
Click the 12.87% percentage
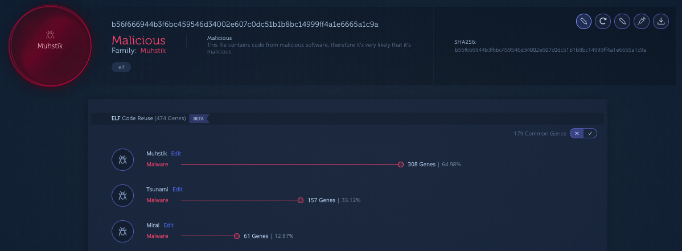click(284, 236)
